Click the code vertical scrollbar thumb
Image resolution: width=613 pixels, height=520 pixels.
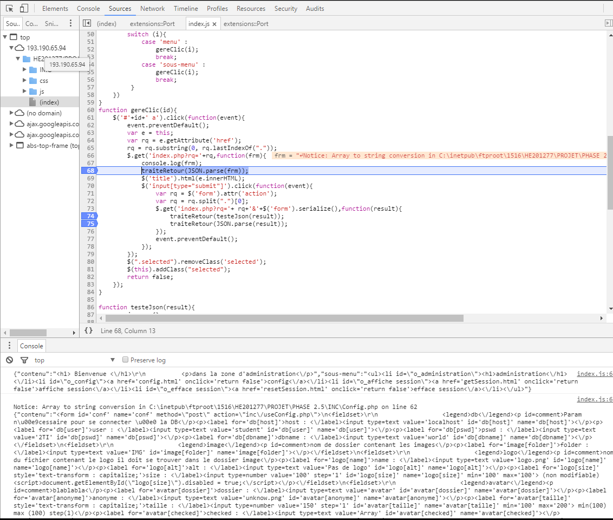[610, 173]
